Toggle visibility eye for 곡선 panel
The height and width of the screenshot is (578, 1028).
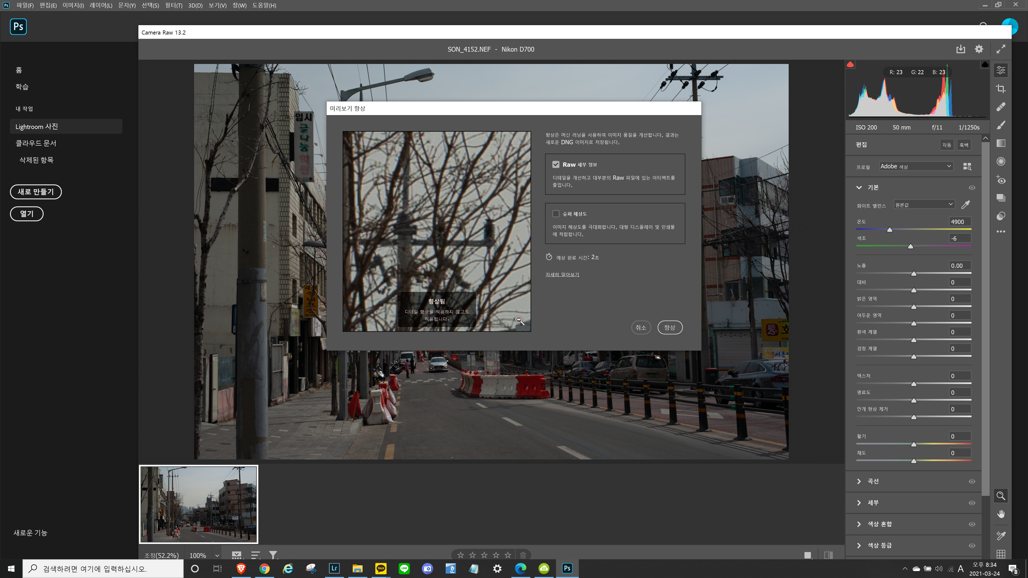tap(972, 481)
